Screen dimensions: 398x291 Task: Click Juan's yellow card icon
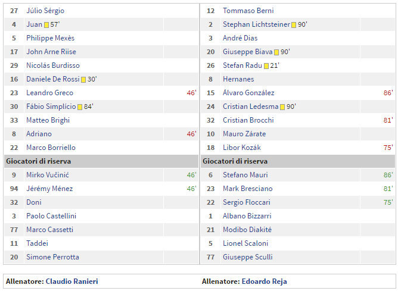pyautogui.click(x=46, y=25)
